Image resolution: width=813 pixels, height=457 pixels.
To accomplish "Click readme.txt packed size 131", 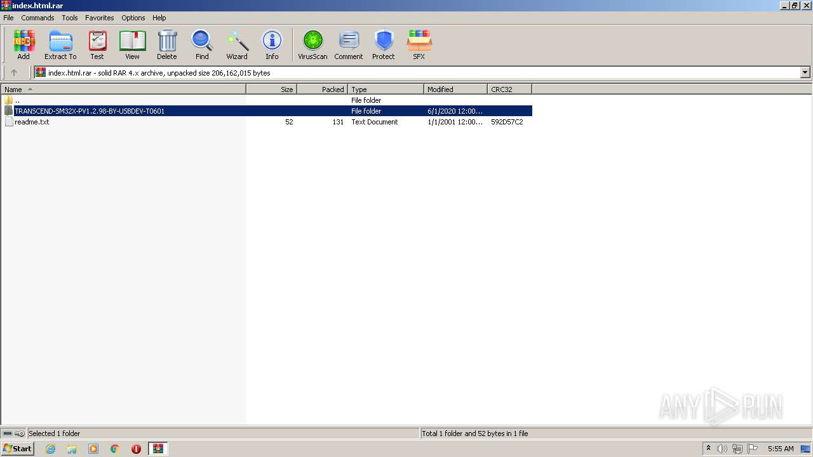I will (337, 122).
